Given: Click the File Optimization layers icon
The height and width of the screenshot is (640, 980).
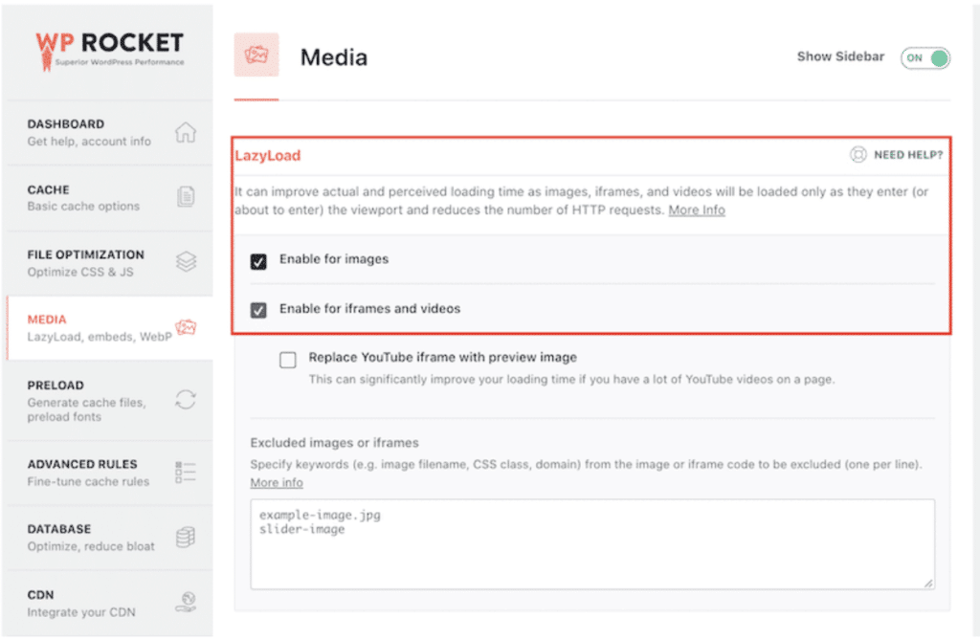Looking at the screenshot, I should coord(186,262).
